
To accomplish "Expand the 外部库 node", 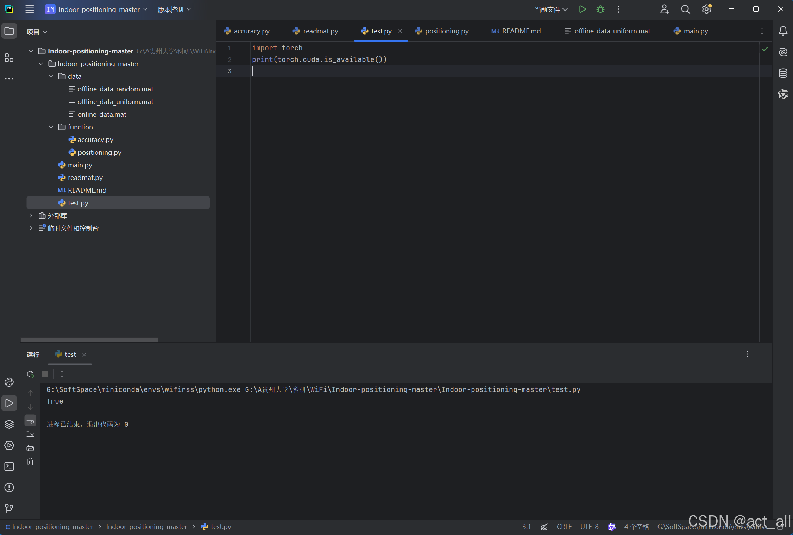I will [31, 215].
